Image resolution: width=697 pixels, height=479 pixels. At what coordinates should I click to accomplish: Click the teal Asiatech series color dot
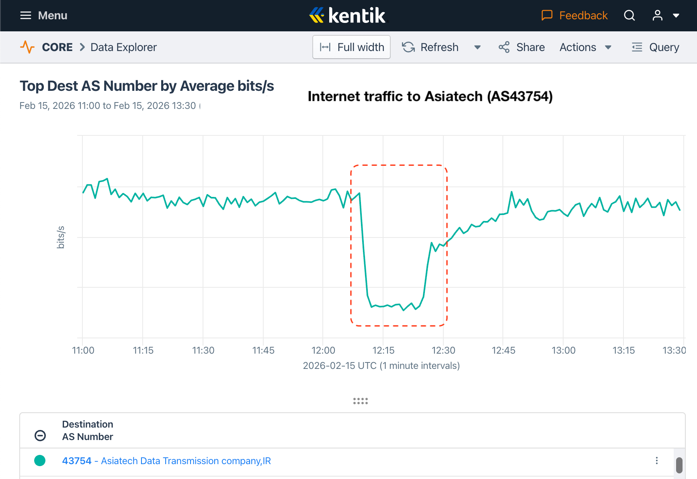(x=40, y=461)
